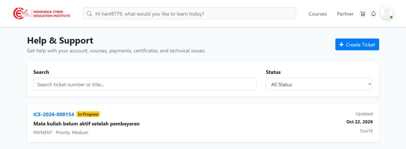This screenshot has width=406, height=149.
Task: Go to Courses in the navigation
Action: [317, 14]
